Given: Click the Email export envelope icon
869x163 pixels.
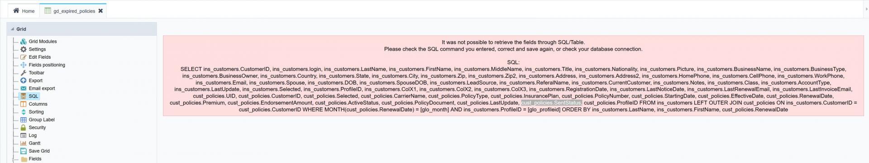Looking at the screenshot, I should pos(24,88).
